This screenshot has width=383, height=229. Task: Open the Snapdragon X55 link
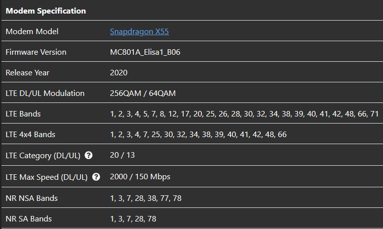pyautogui.click(x=139, y=32)
